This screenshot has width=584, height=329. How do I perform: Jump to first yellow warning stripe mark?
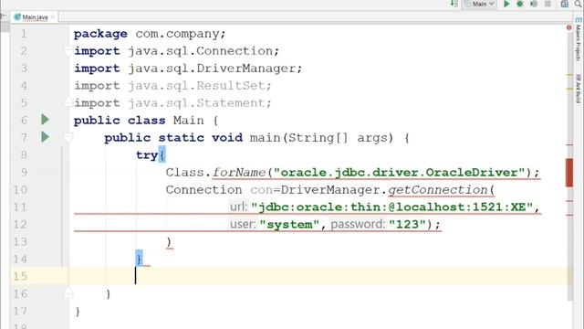pyautogui.click(x=569, y=75)
